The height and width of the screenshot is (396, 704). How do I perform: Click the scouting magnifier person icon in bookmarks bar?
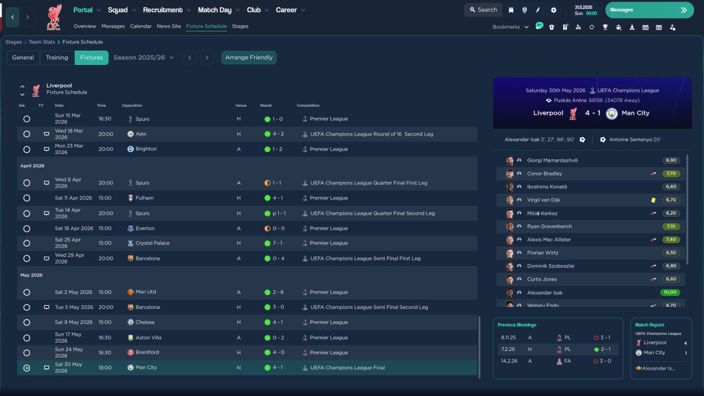578,27
